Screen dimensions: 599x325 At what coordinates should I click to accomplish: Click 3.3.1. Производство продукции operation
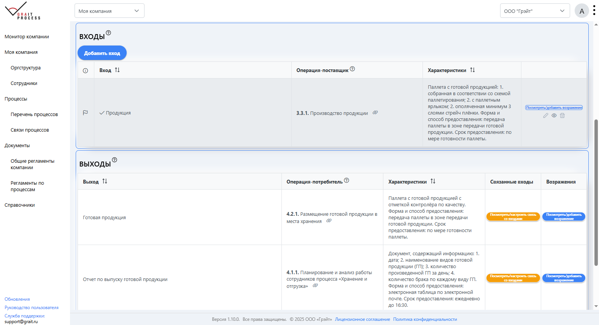(332, 113)
